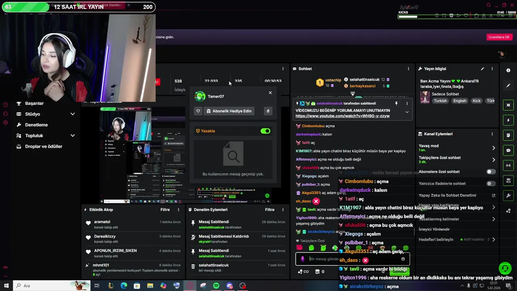
Task: Expand the pinned message chevron
Action: [407, 112]
